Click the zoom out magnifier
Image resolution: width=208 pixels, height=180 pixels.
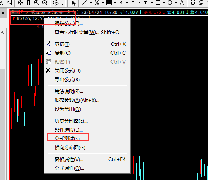pyautogui.click(x=45, y=3)
